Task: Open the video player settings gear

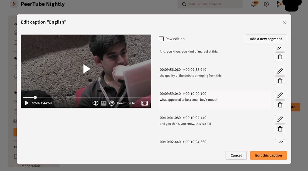Action: [x=112, y=103]
